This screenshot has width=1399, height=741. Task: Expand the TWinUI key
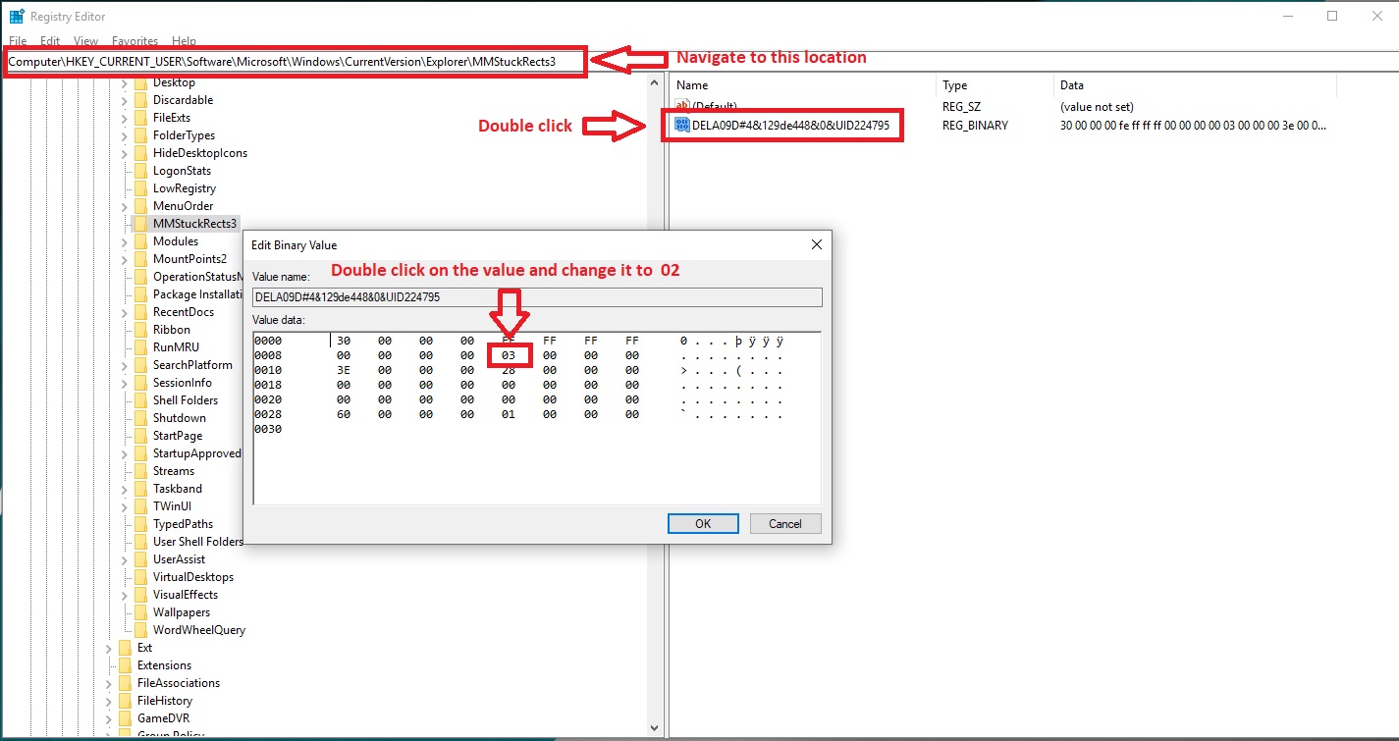coord(125,506)
